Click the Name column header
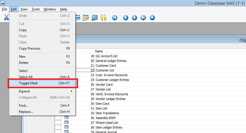 (x=99, y=51)
